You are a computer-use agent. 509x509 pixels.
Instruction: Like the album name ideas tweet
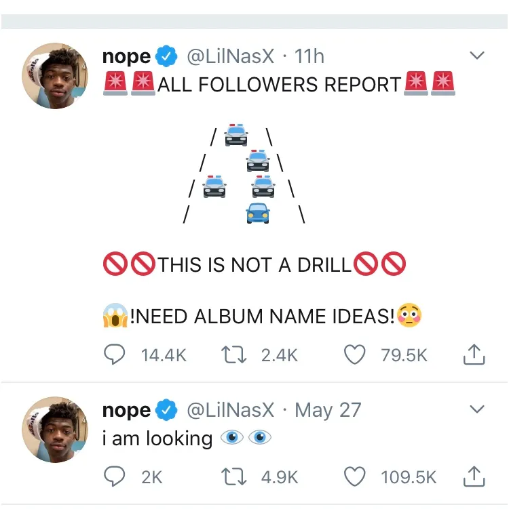pos(356,354)
